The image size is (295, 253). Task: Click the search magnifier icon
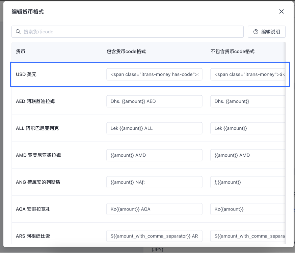(18, 32)
